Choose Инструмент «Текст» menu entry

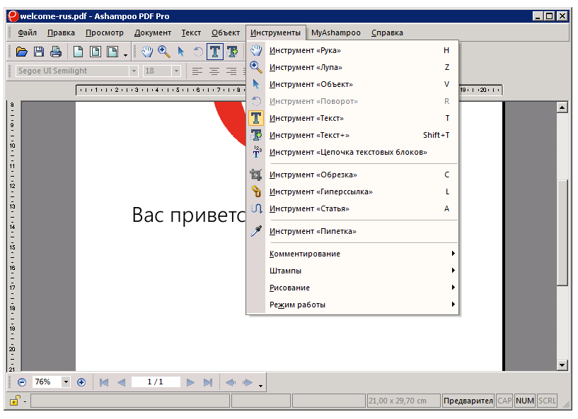(352, 118)
